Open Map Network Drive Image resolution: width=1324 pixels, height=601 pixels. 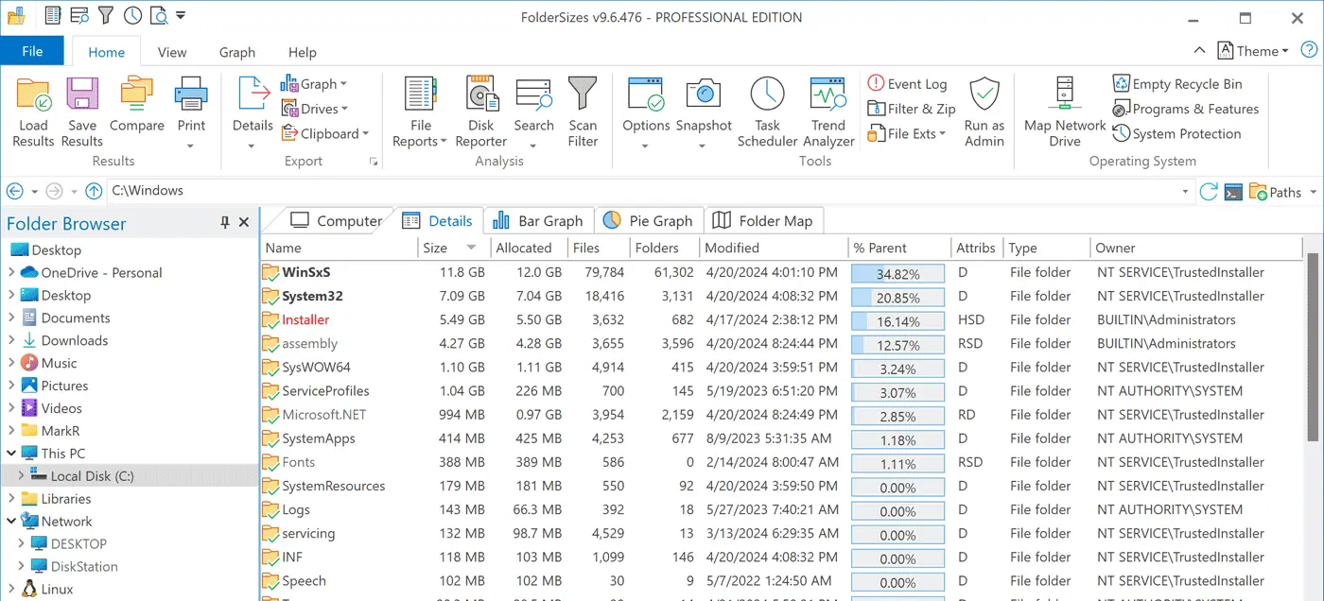click(1065, 112)
